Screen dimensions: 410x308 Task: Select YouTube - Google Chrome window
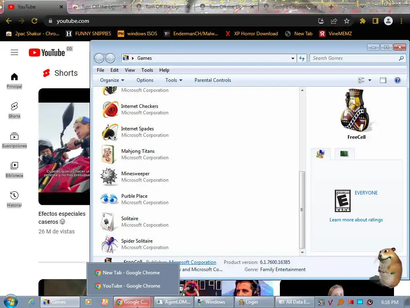tap(133, 286)
